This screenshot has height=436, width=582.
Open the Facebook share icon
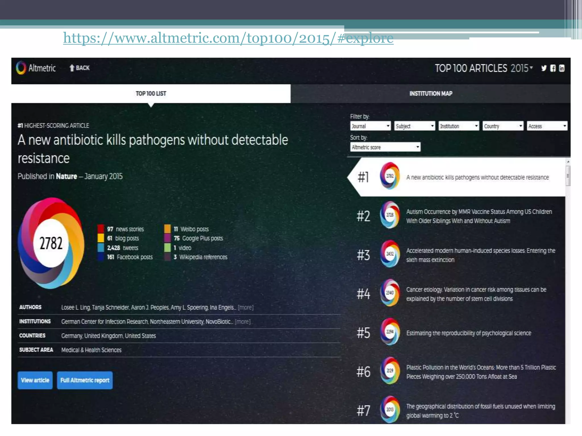point(553,68)
